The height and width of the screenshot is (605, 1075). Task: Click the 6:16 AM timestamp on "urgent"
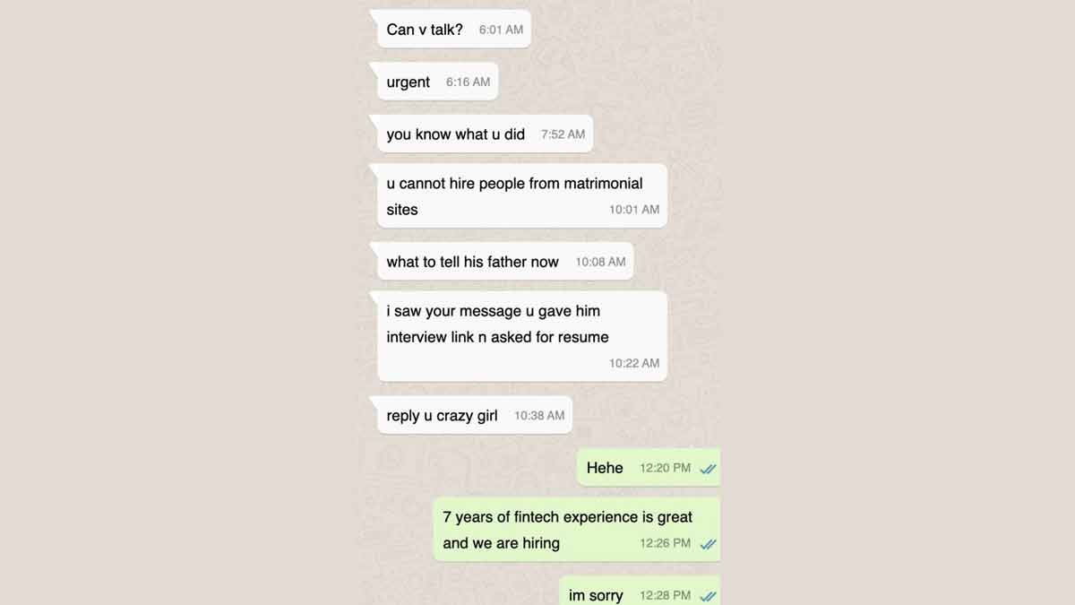coord(469,82)
